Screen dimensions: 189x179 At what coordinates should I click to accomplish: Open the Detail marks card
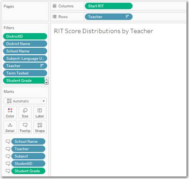pos(10,127)
